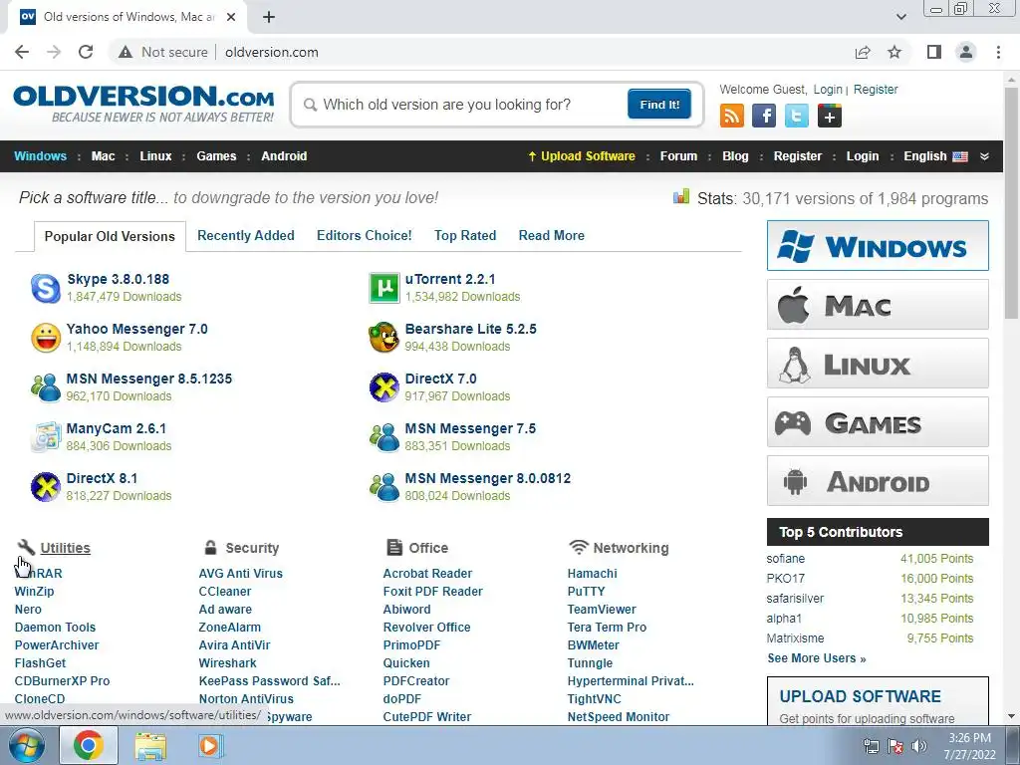The height and width of the screenshot is (765, 1020).
Task: Open the Windows Start menu
Action: (x=27, y=745)
